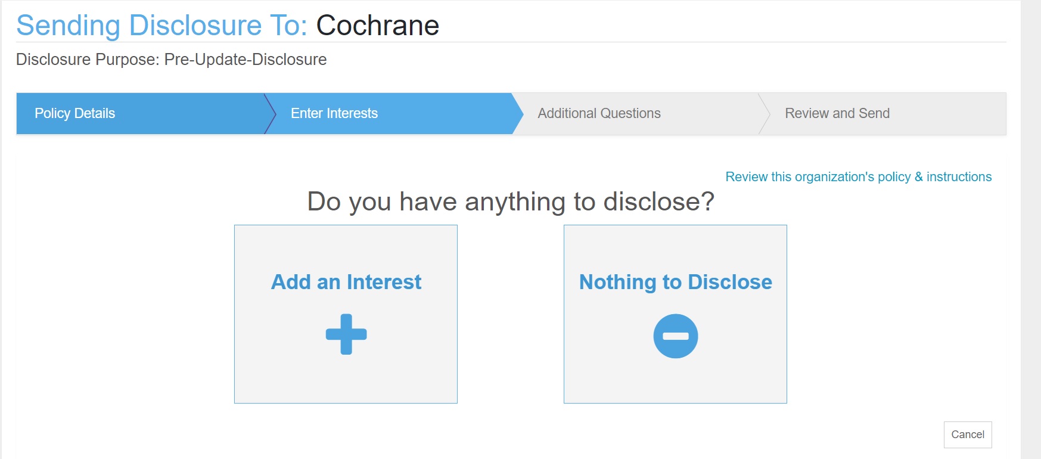Viewport: 1041px width, 459px height.
Task: Open the Enter Interests step
Action: pos(334,113)
